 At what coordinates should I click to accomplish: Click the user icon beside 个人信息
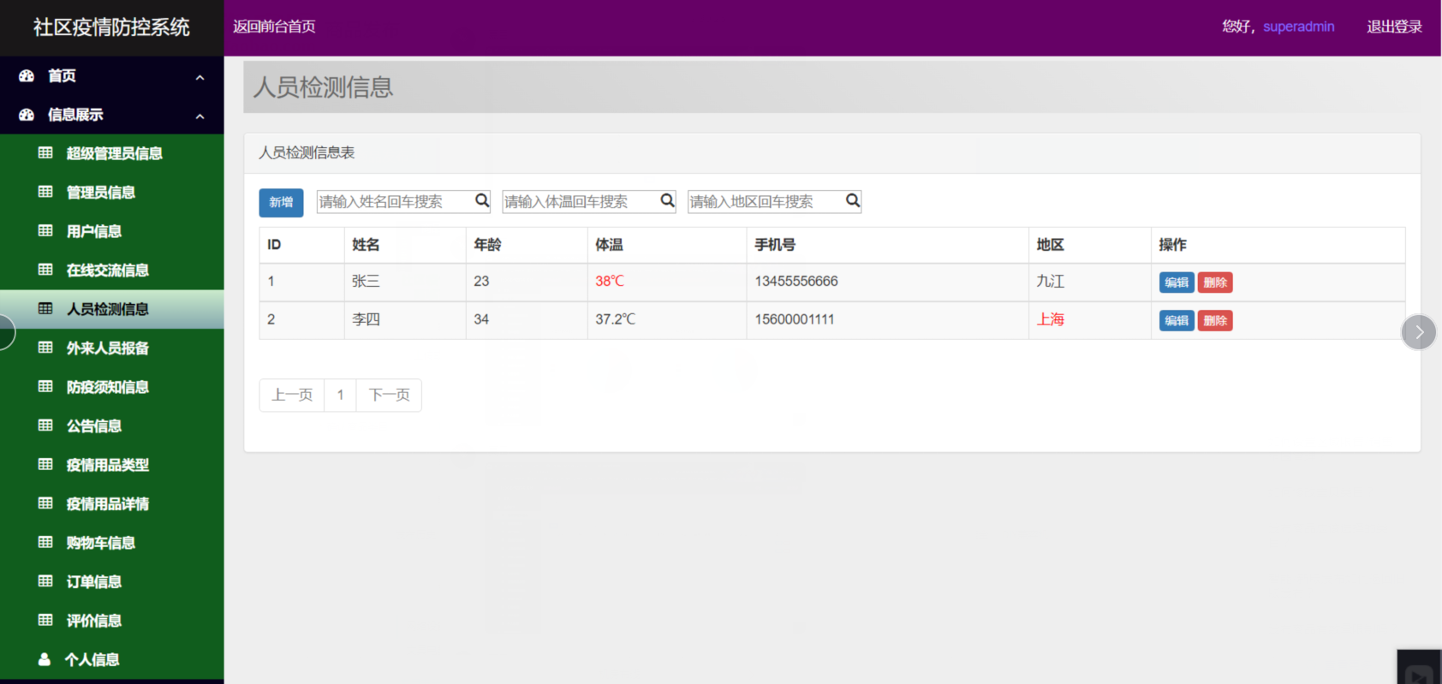point(45,659)
